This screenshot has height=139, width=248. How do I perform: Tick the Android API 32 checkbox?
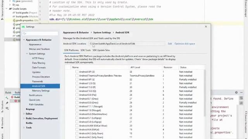click(77, 80)
